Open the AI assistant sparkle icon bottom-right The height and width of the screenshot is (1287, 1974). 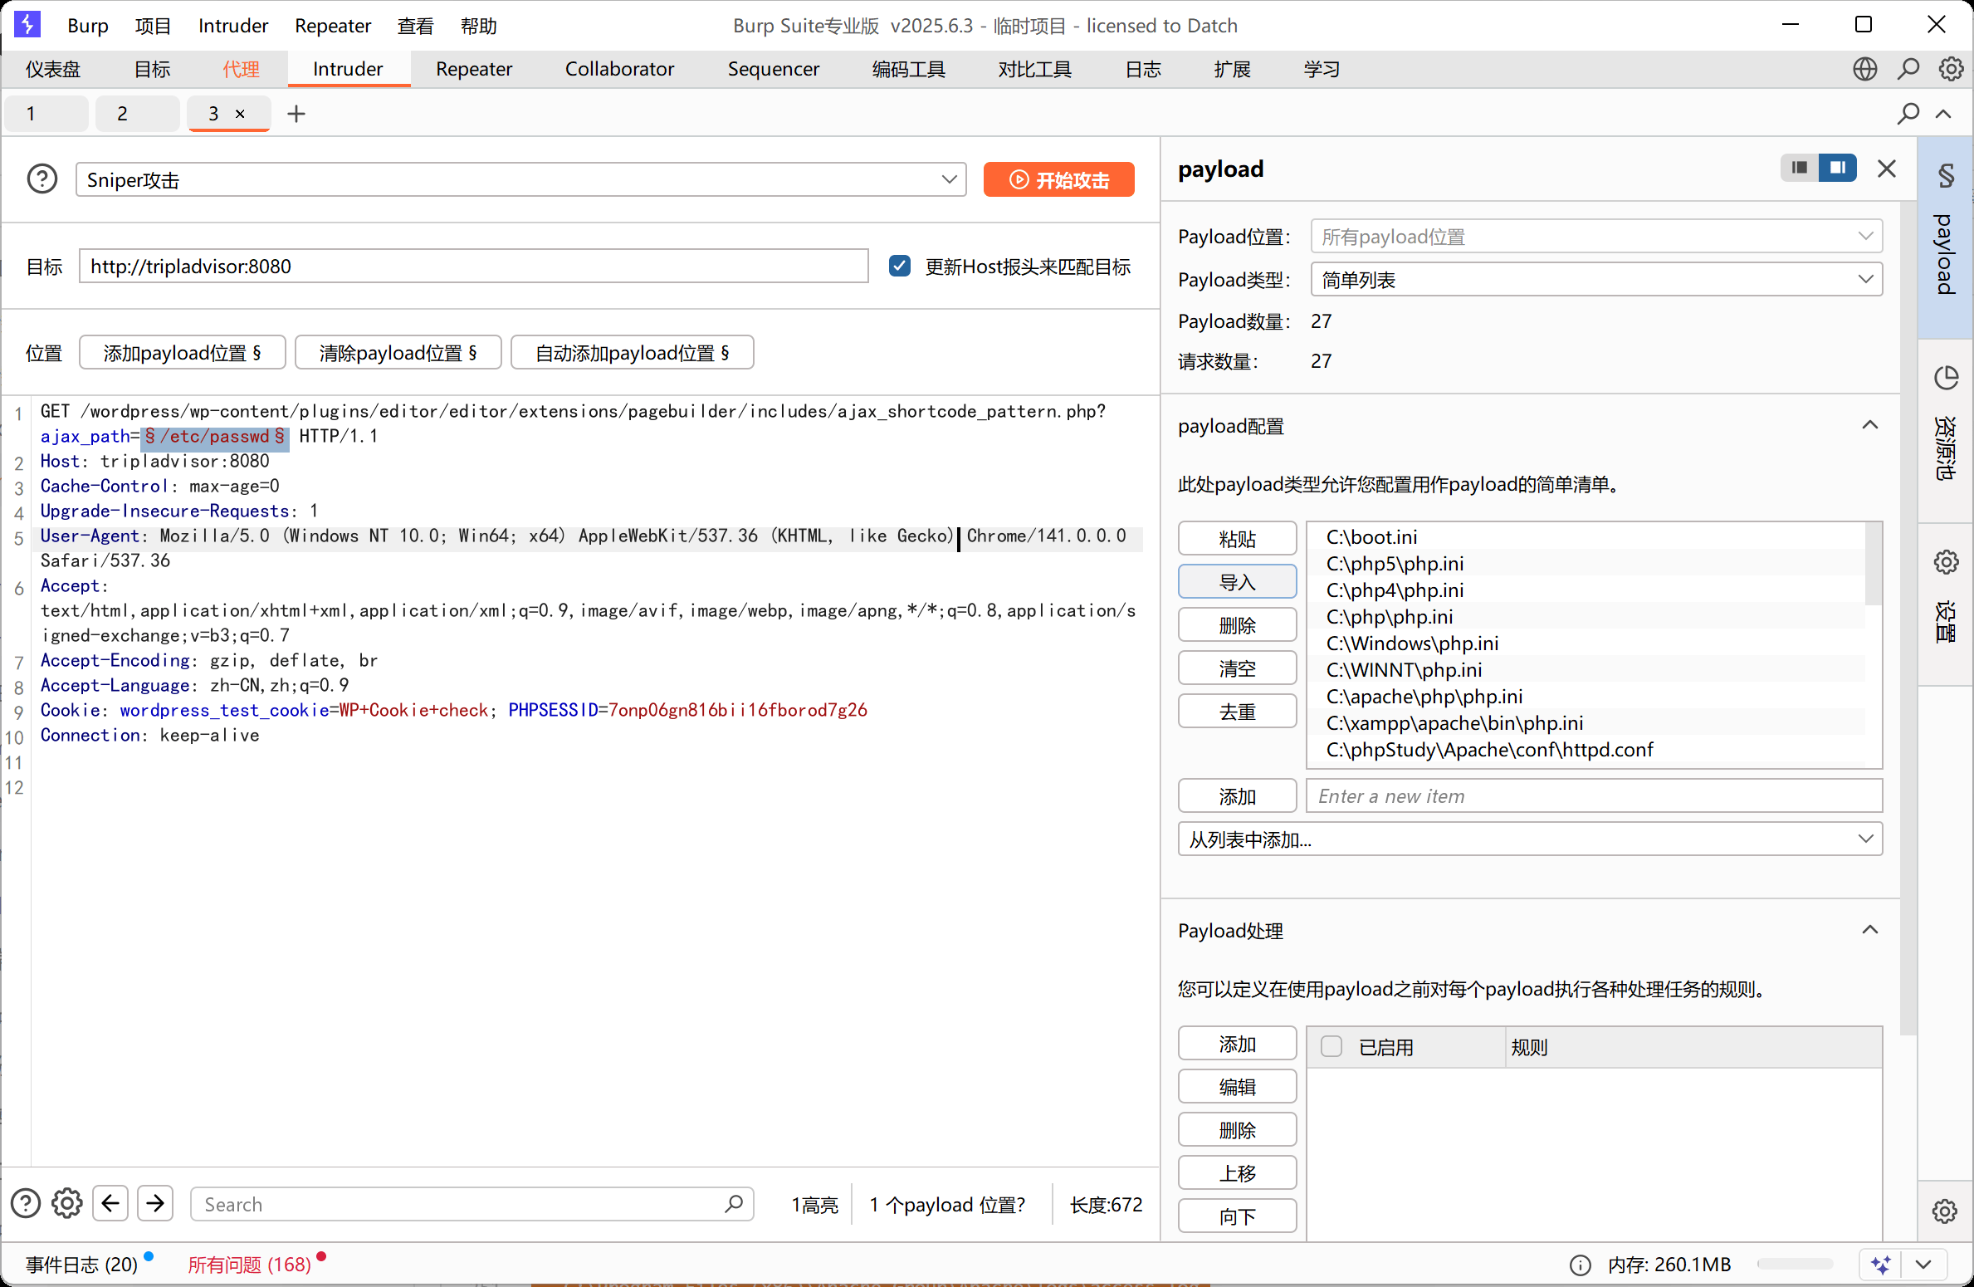[x=1881, y=1265]
